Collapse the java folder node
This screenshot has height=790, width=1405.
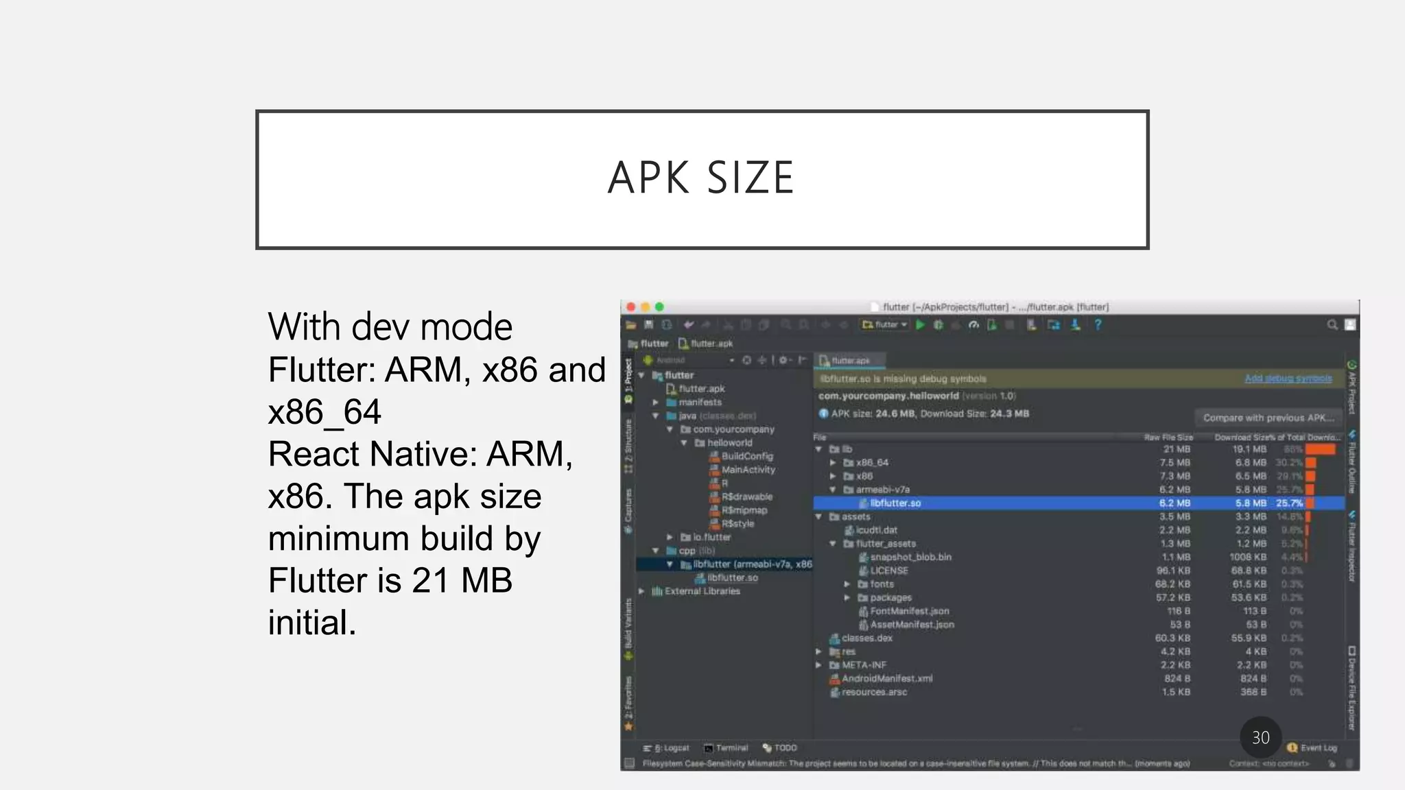point(656,416)
